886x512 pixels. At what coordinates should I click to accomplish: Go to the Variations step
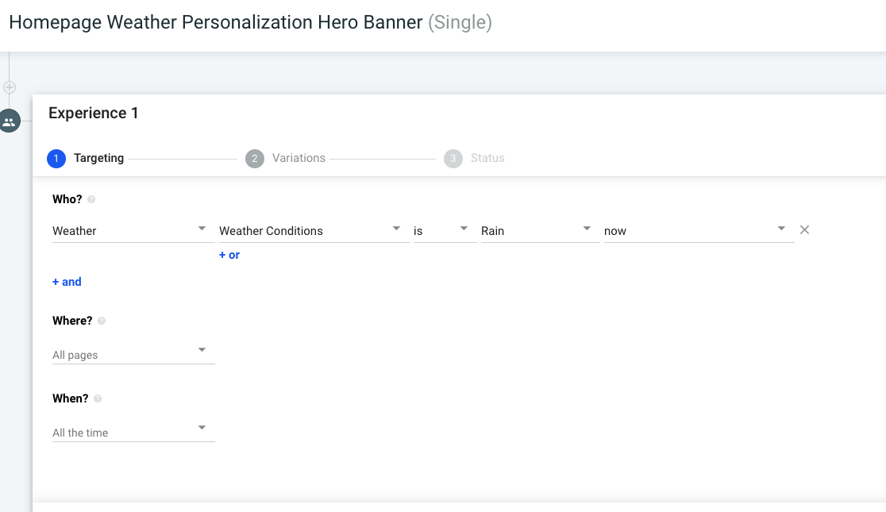point(285,158)
